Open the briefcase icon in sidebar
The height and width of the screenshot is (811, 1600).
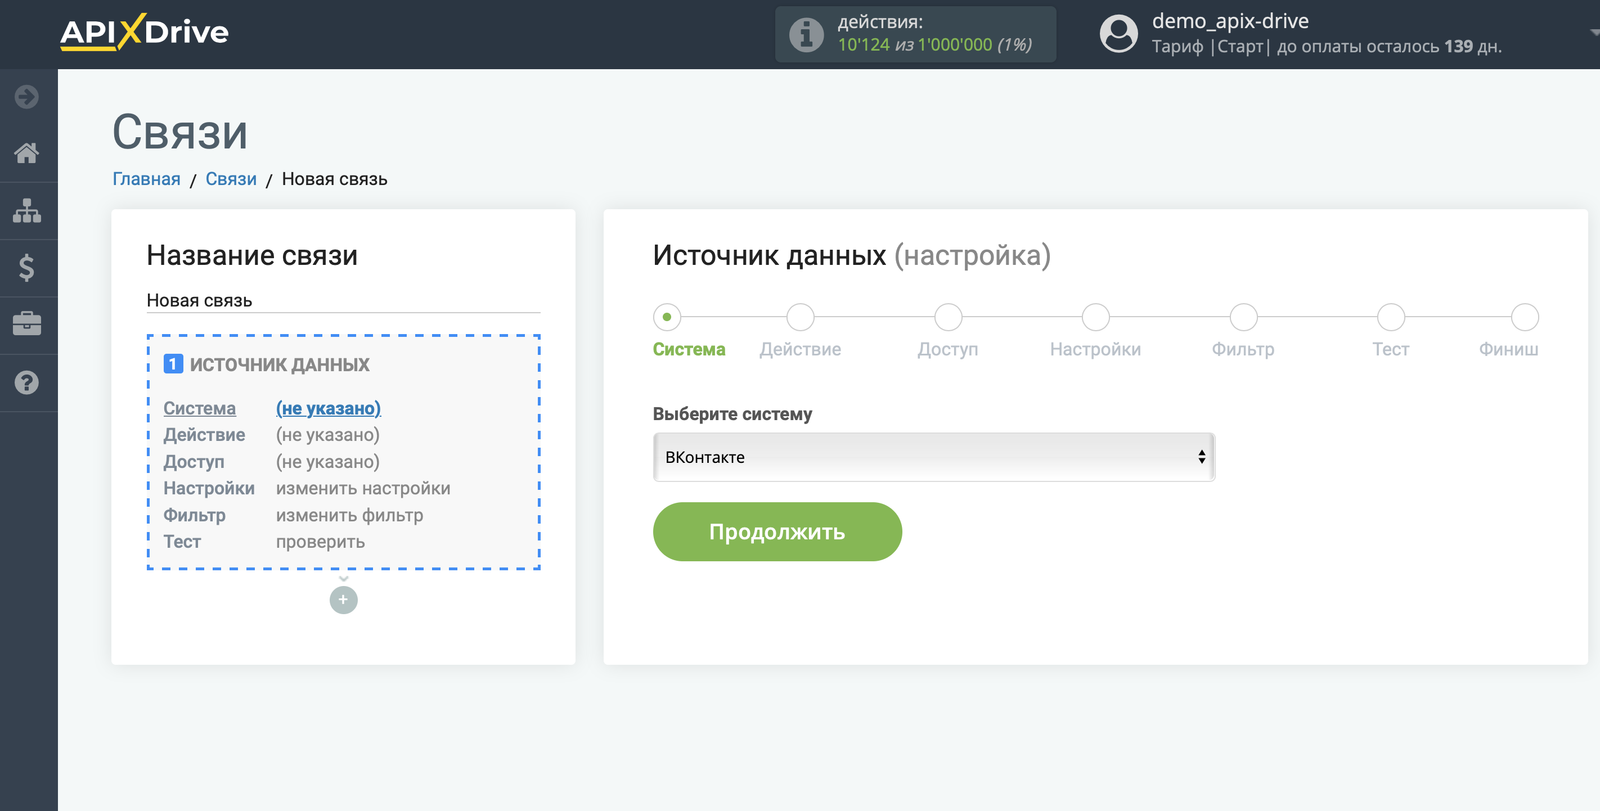[26, 324]
